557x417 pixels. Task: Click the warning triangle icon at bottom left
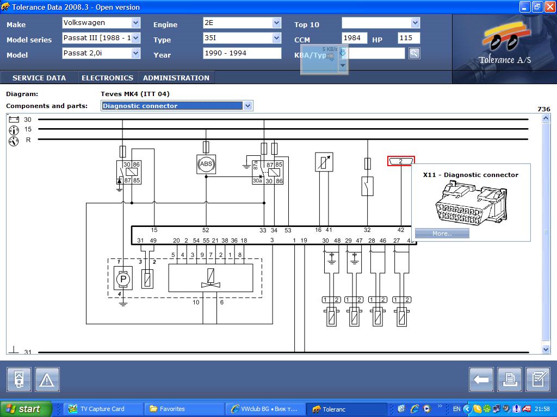click(x=47, y=380)
